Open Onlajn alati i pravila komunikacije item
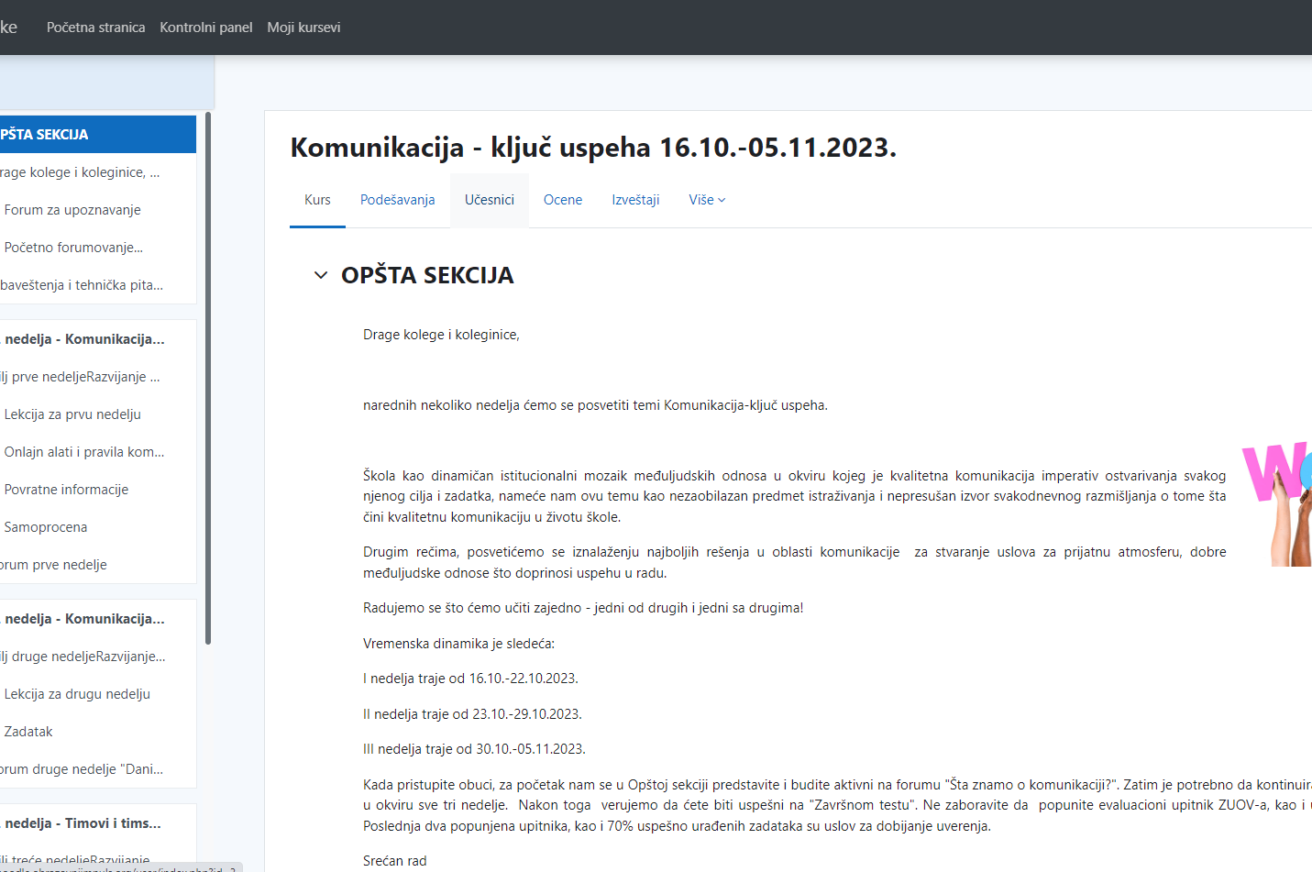This screenshot has height=872, width=1312. 84,452
